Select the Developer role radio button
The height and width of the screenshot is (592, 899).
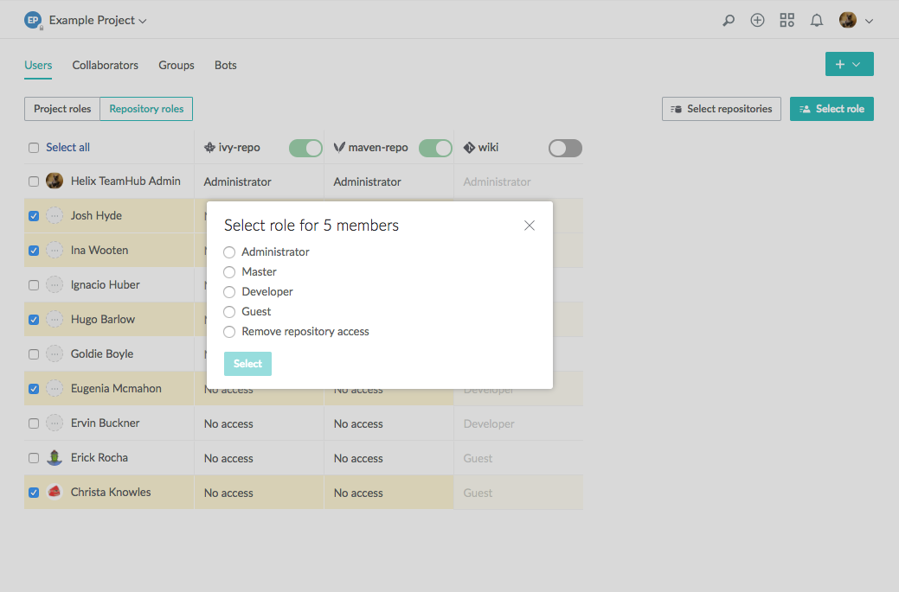click(229, 292)
